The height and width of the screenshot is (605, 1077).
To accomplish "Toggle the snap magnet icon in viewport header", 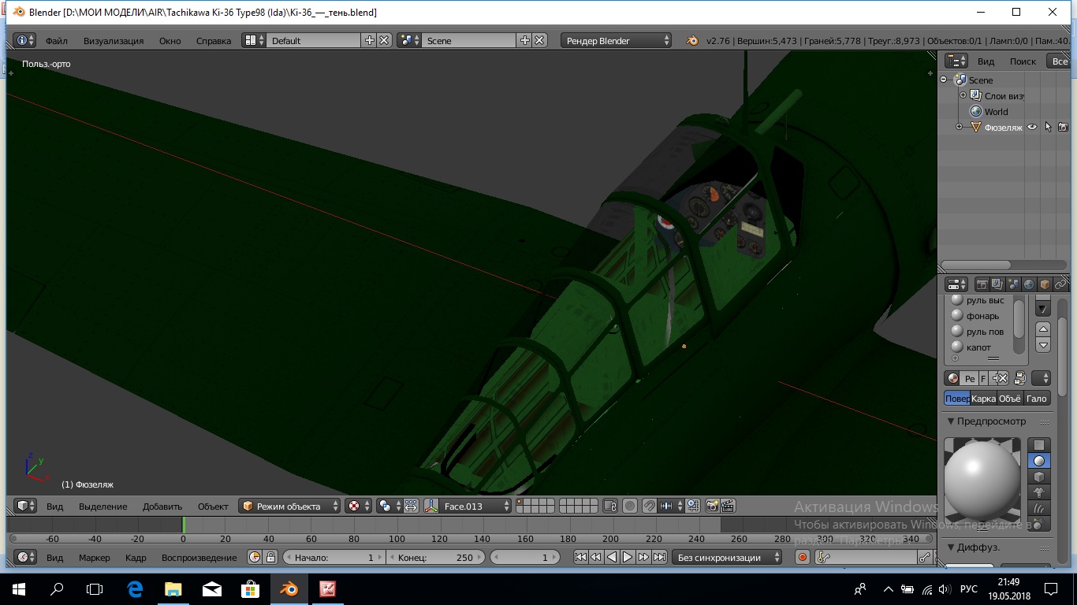I will tap(648, 506).
